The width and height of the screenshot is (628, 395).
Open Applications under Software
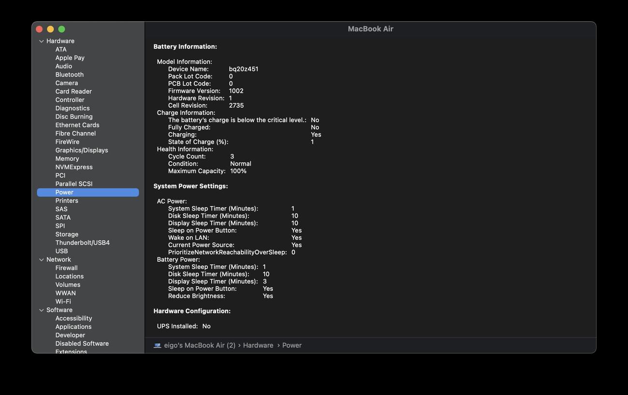click(73, 327)
